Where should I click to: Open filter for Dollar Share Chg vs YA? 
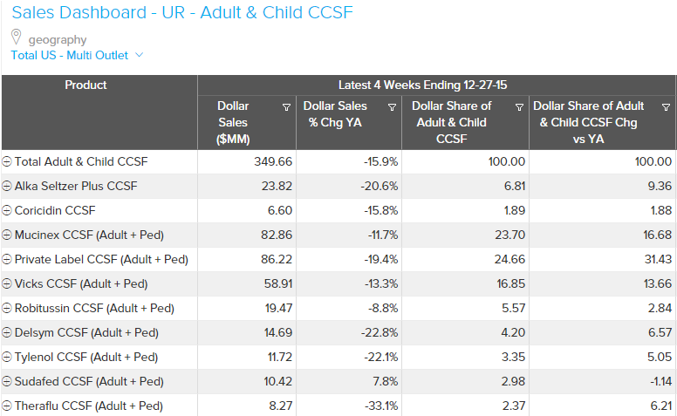(667, 106)
